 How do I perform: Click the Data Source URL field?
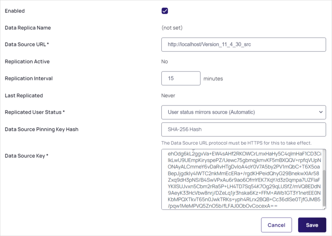[x=243, y=45]
